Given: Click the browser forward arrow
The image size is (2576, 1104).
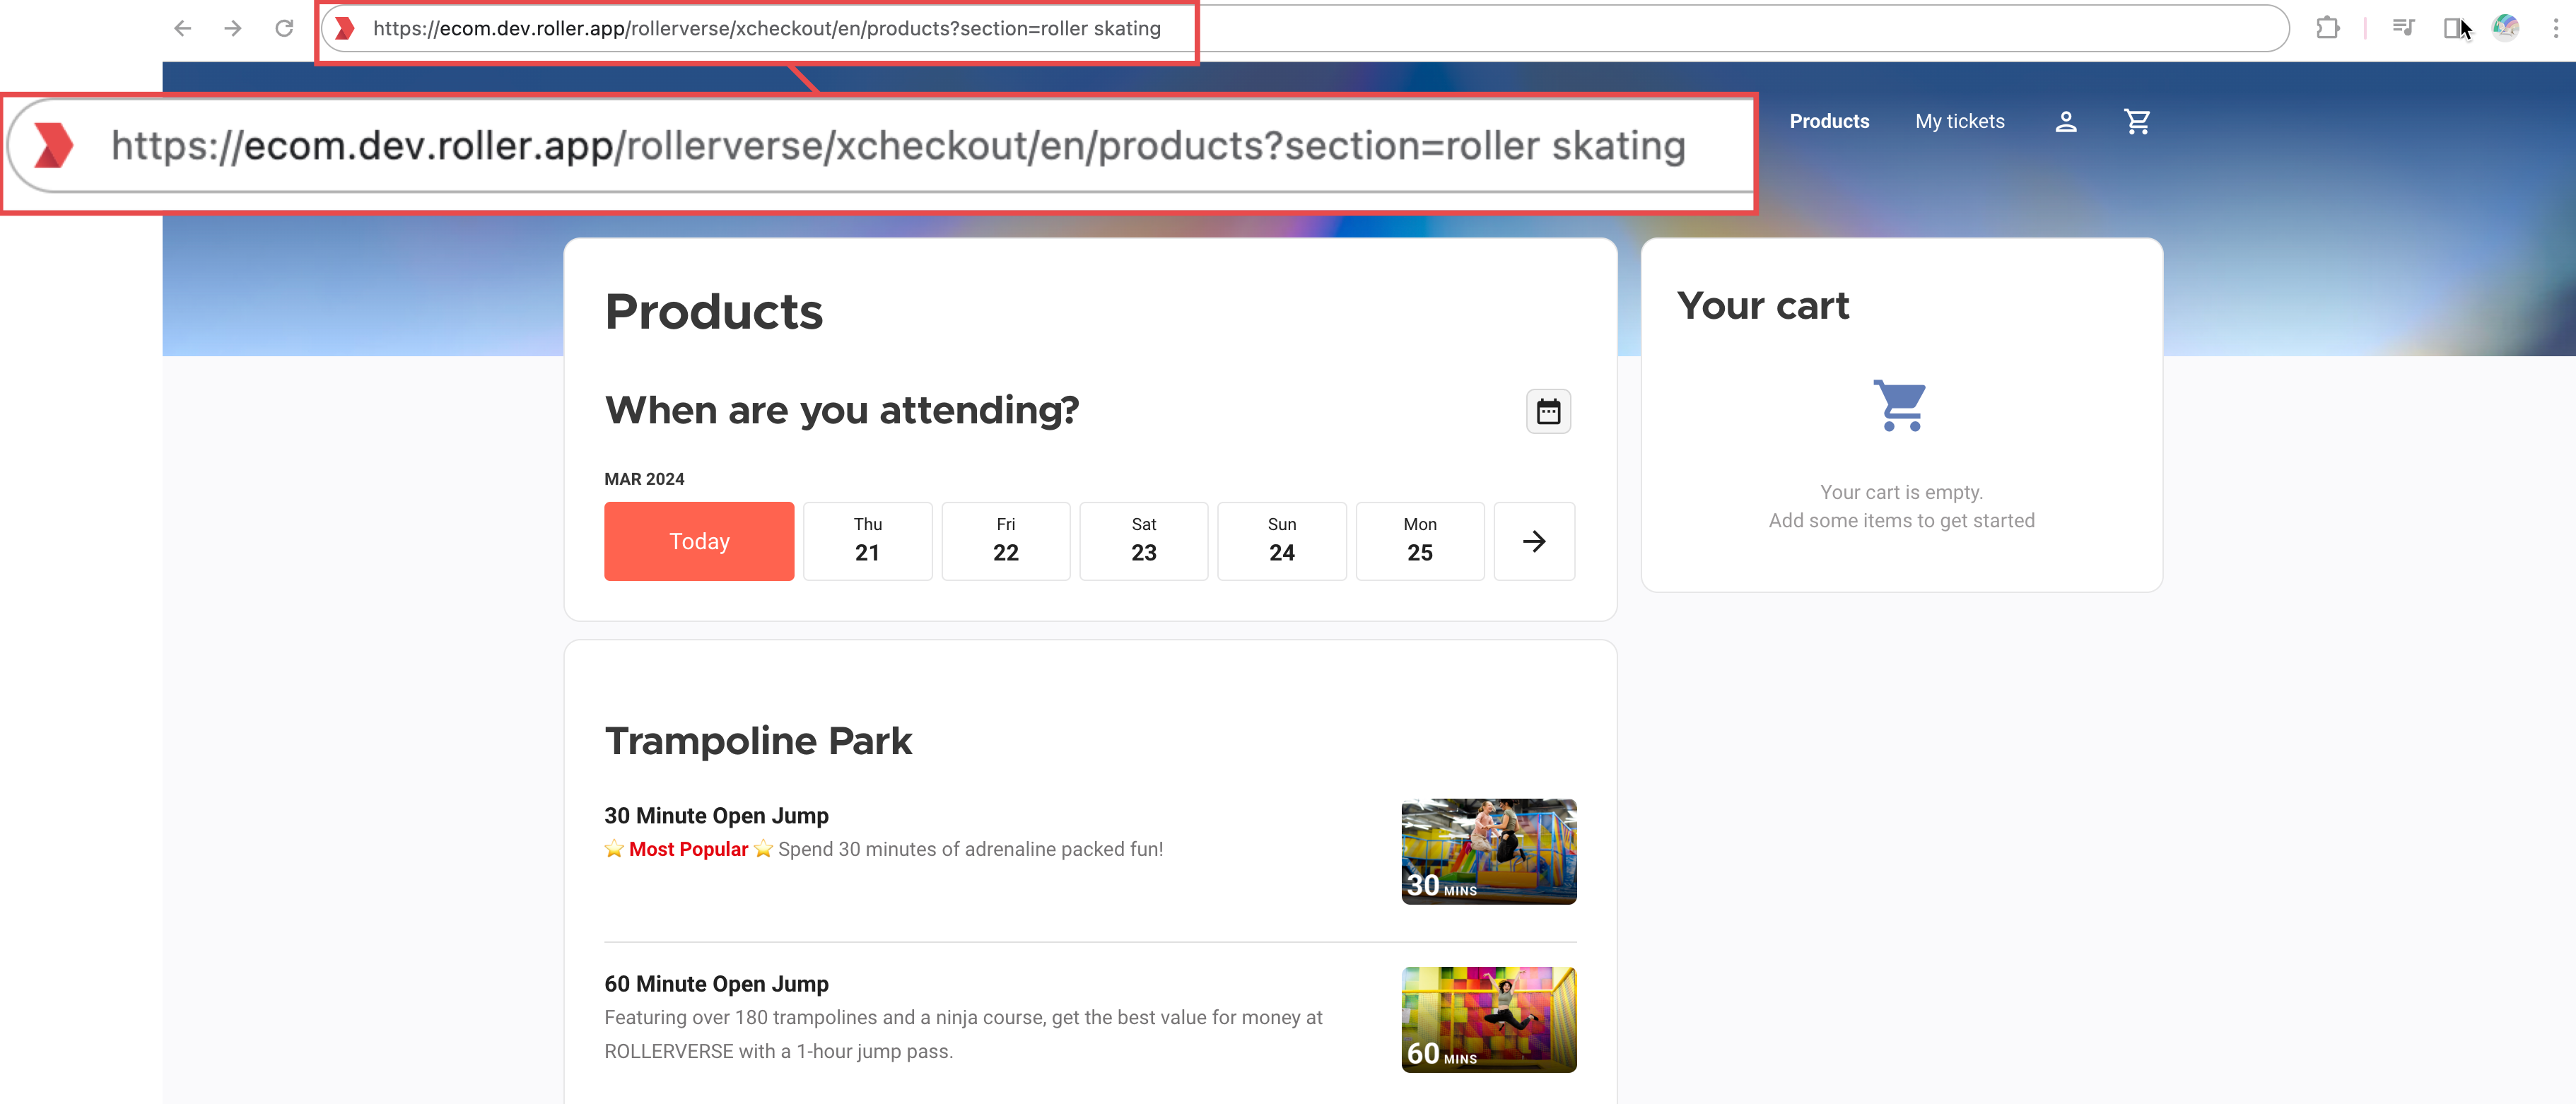Looking at the screenshot, I should point(233,28).
